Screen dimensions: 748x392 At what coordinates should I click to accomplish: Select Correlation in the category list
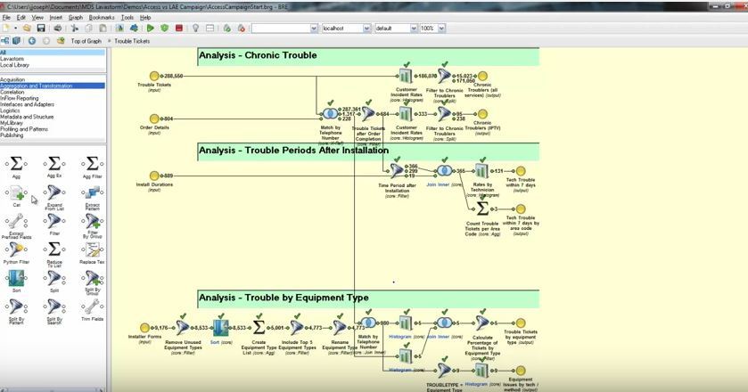click(x=12, y=92)
